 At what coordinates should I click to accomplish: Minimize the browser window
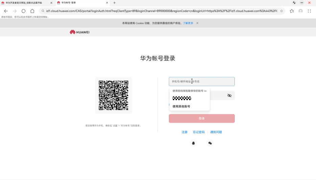tap(302, 3)
